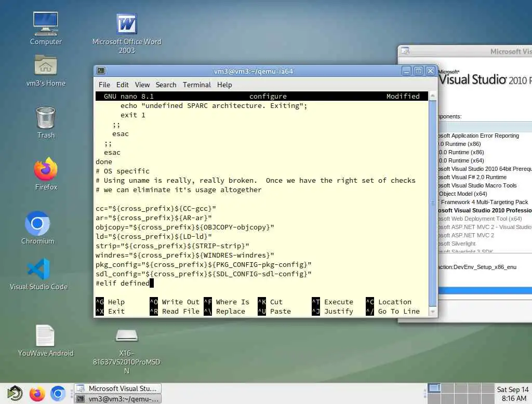Screen dimensions: 532x404
Task: Maximize the terminal window
Action: click(418, 71)
